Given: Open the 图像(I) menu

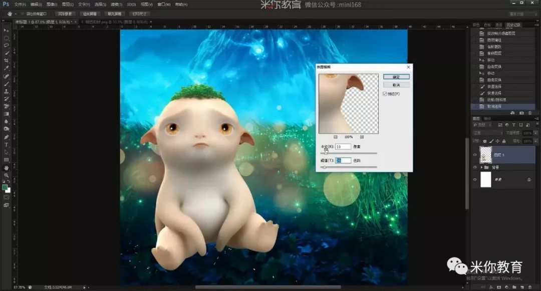Looking at the screenshot, I should pyautogui.click(x=52, y=5).
